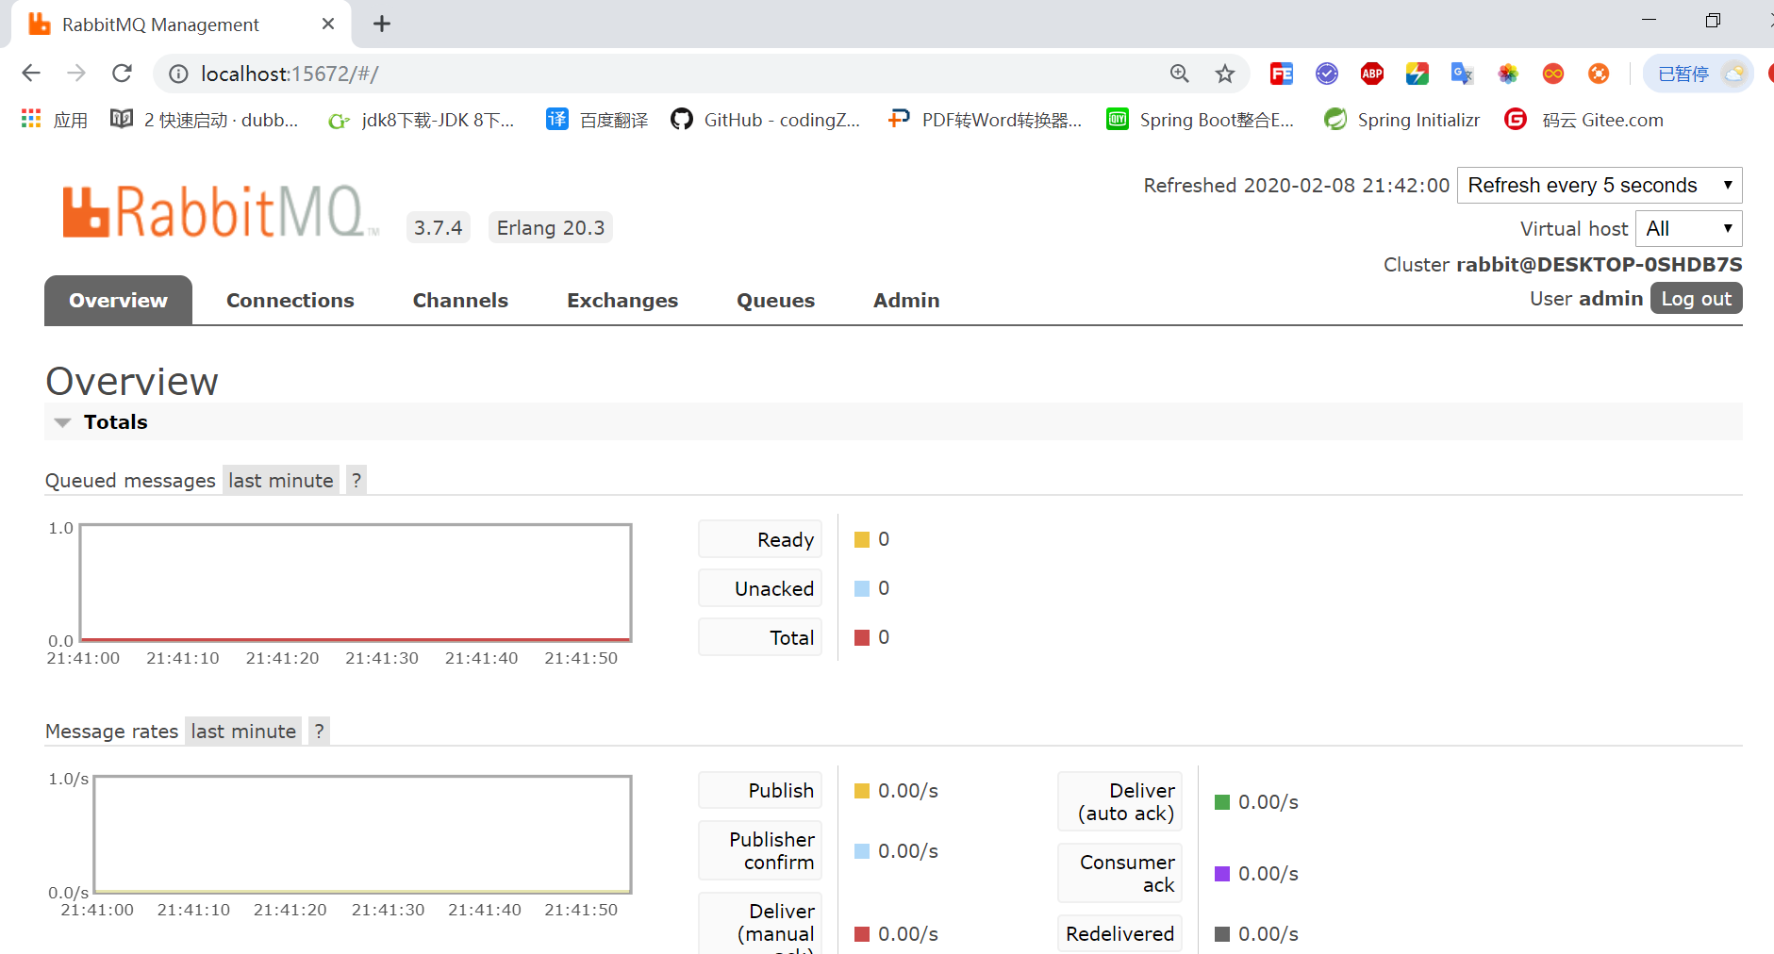The width and height of the screenshot is (1774, 954).
Task: Reload the RabbitMQ Management page
Action: pos(122,74)
